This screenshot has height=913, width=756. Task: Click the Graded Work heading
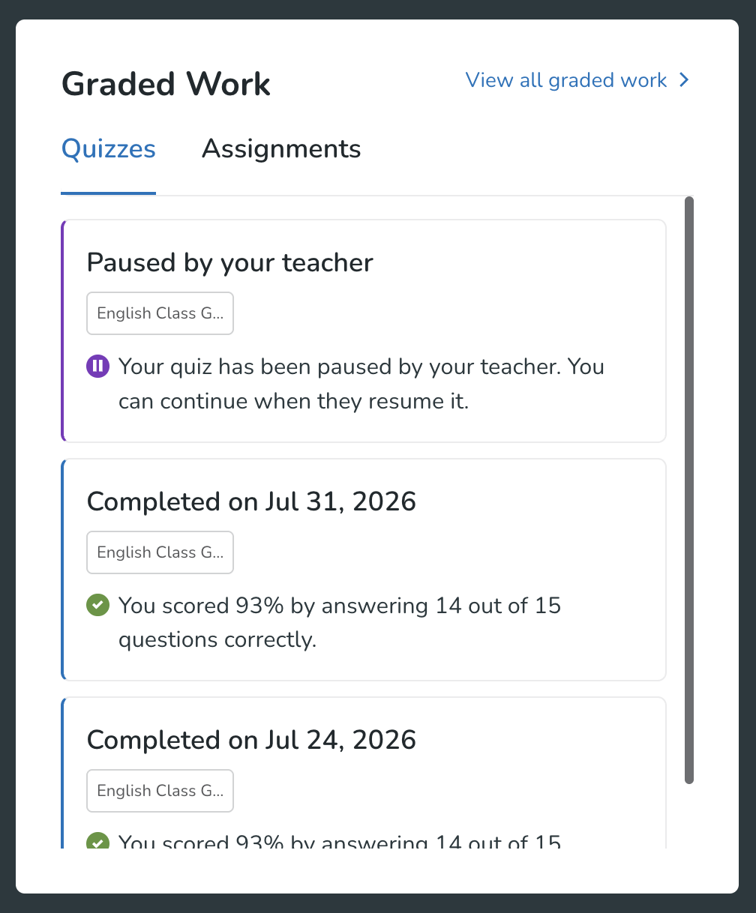[x=166, y=83]
